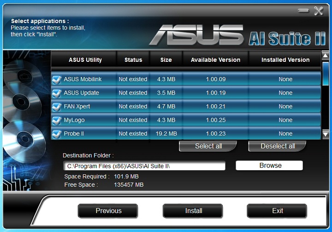Click the Status column header
The image size is (332, 232).
click(x=133, y=60)
